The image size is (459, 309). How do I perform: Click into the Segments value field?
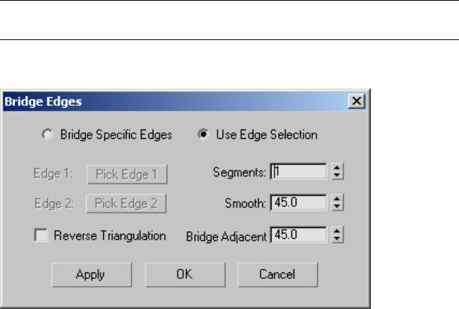point(297,172)
